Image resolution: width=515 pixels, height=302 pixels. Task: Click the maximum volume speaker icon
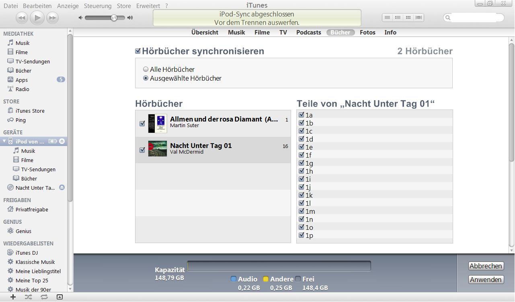(x=130, y=18)
